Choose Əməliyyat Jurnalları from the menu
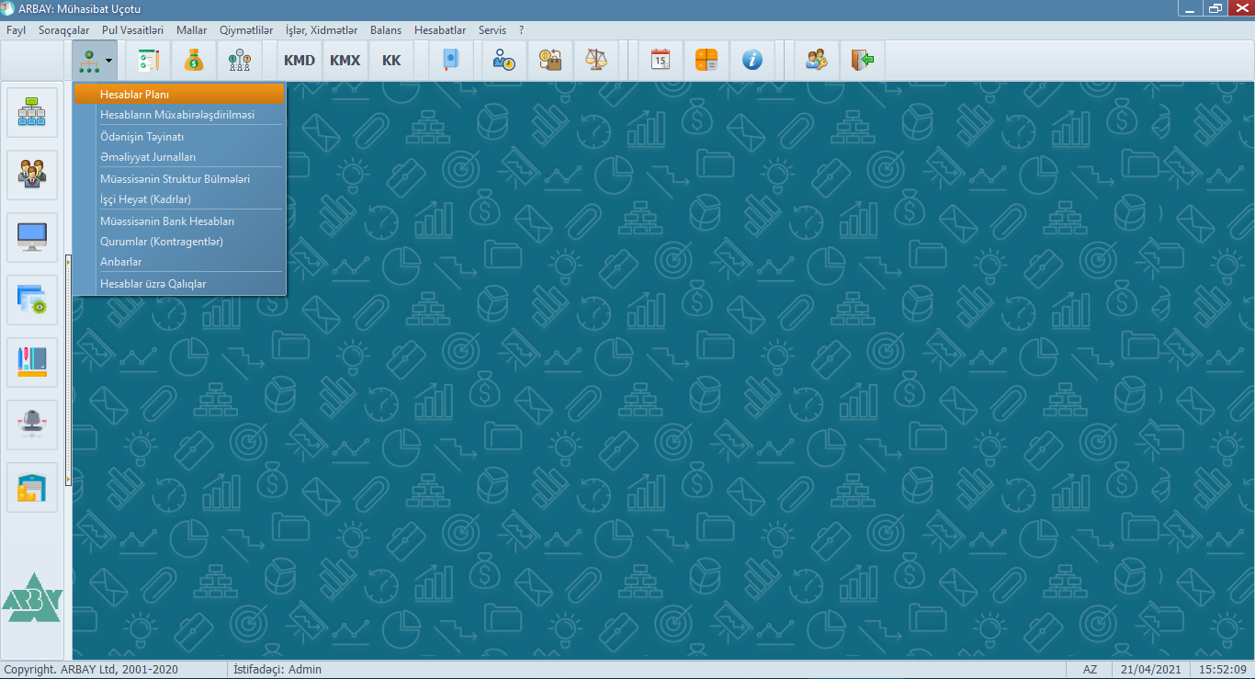 point(179,157)
